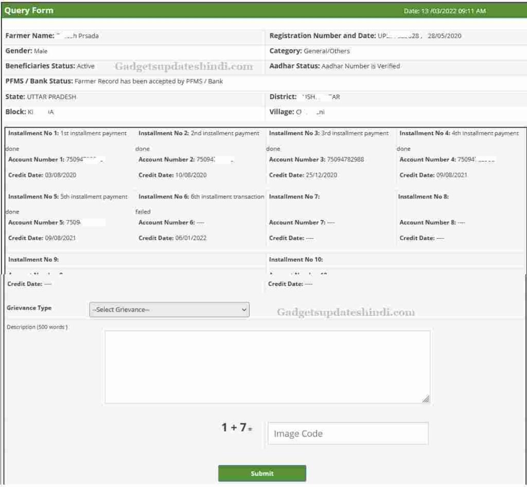Click the Query Form header title
Viewport: 527px width, 487px height.
point(29,10)
